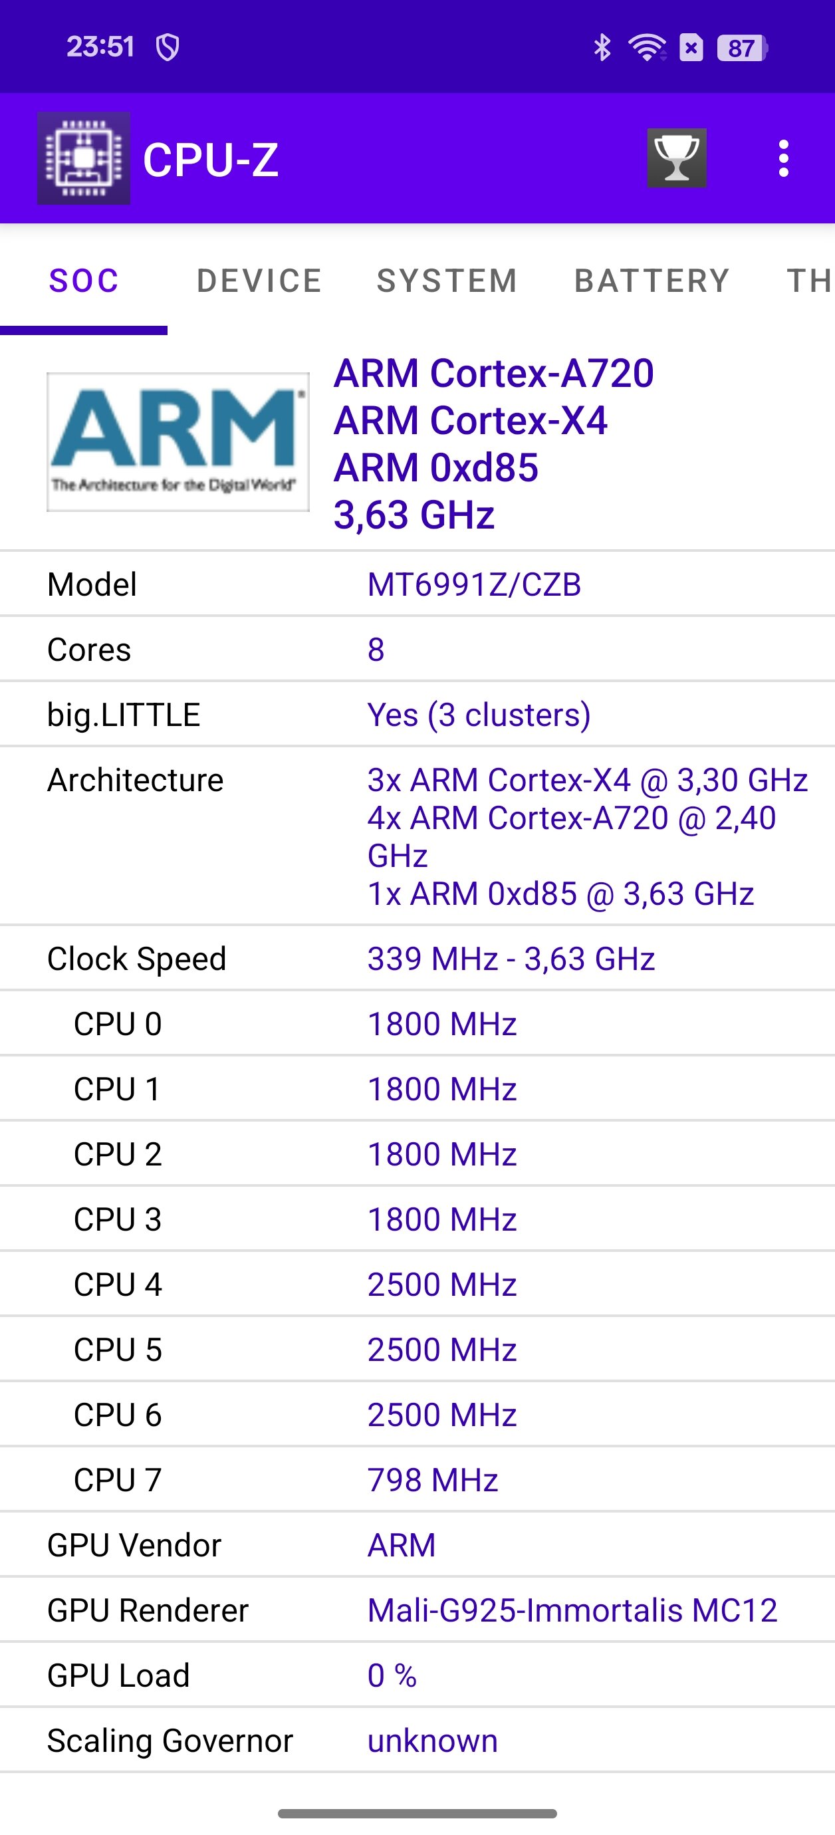Tap the battery level indicator
835x1835 pixels.
[x=742, y=48]
